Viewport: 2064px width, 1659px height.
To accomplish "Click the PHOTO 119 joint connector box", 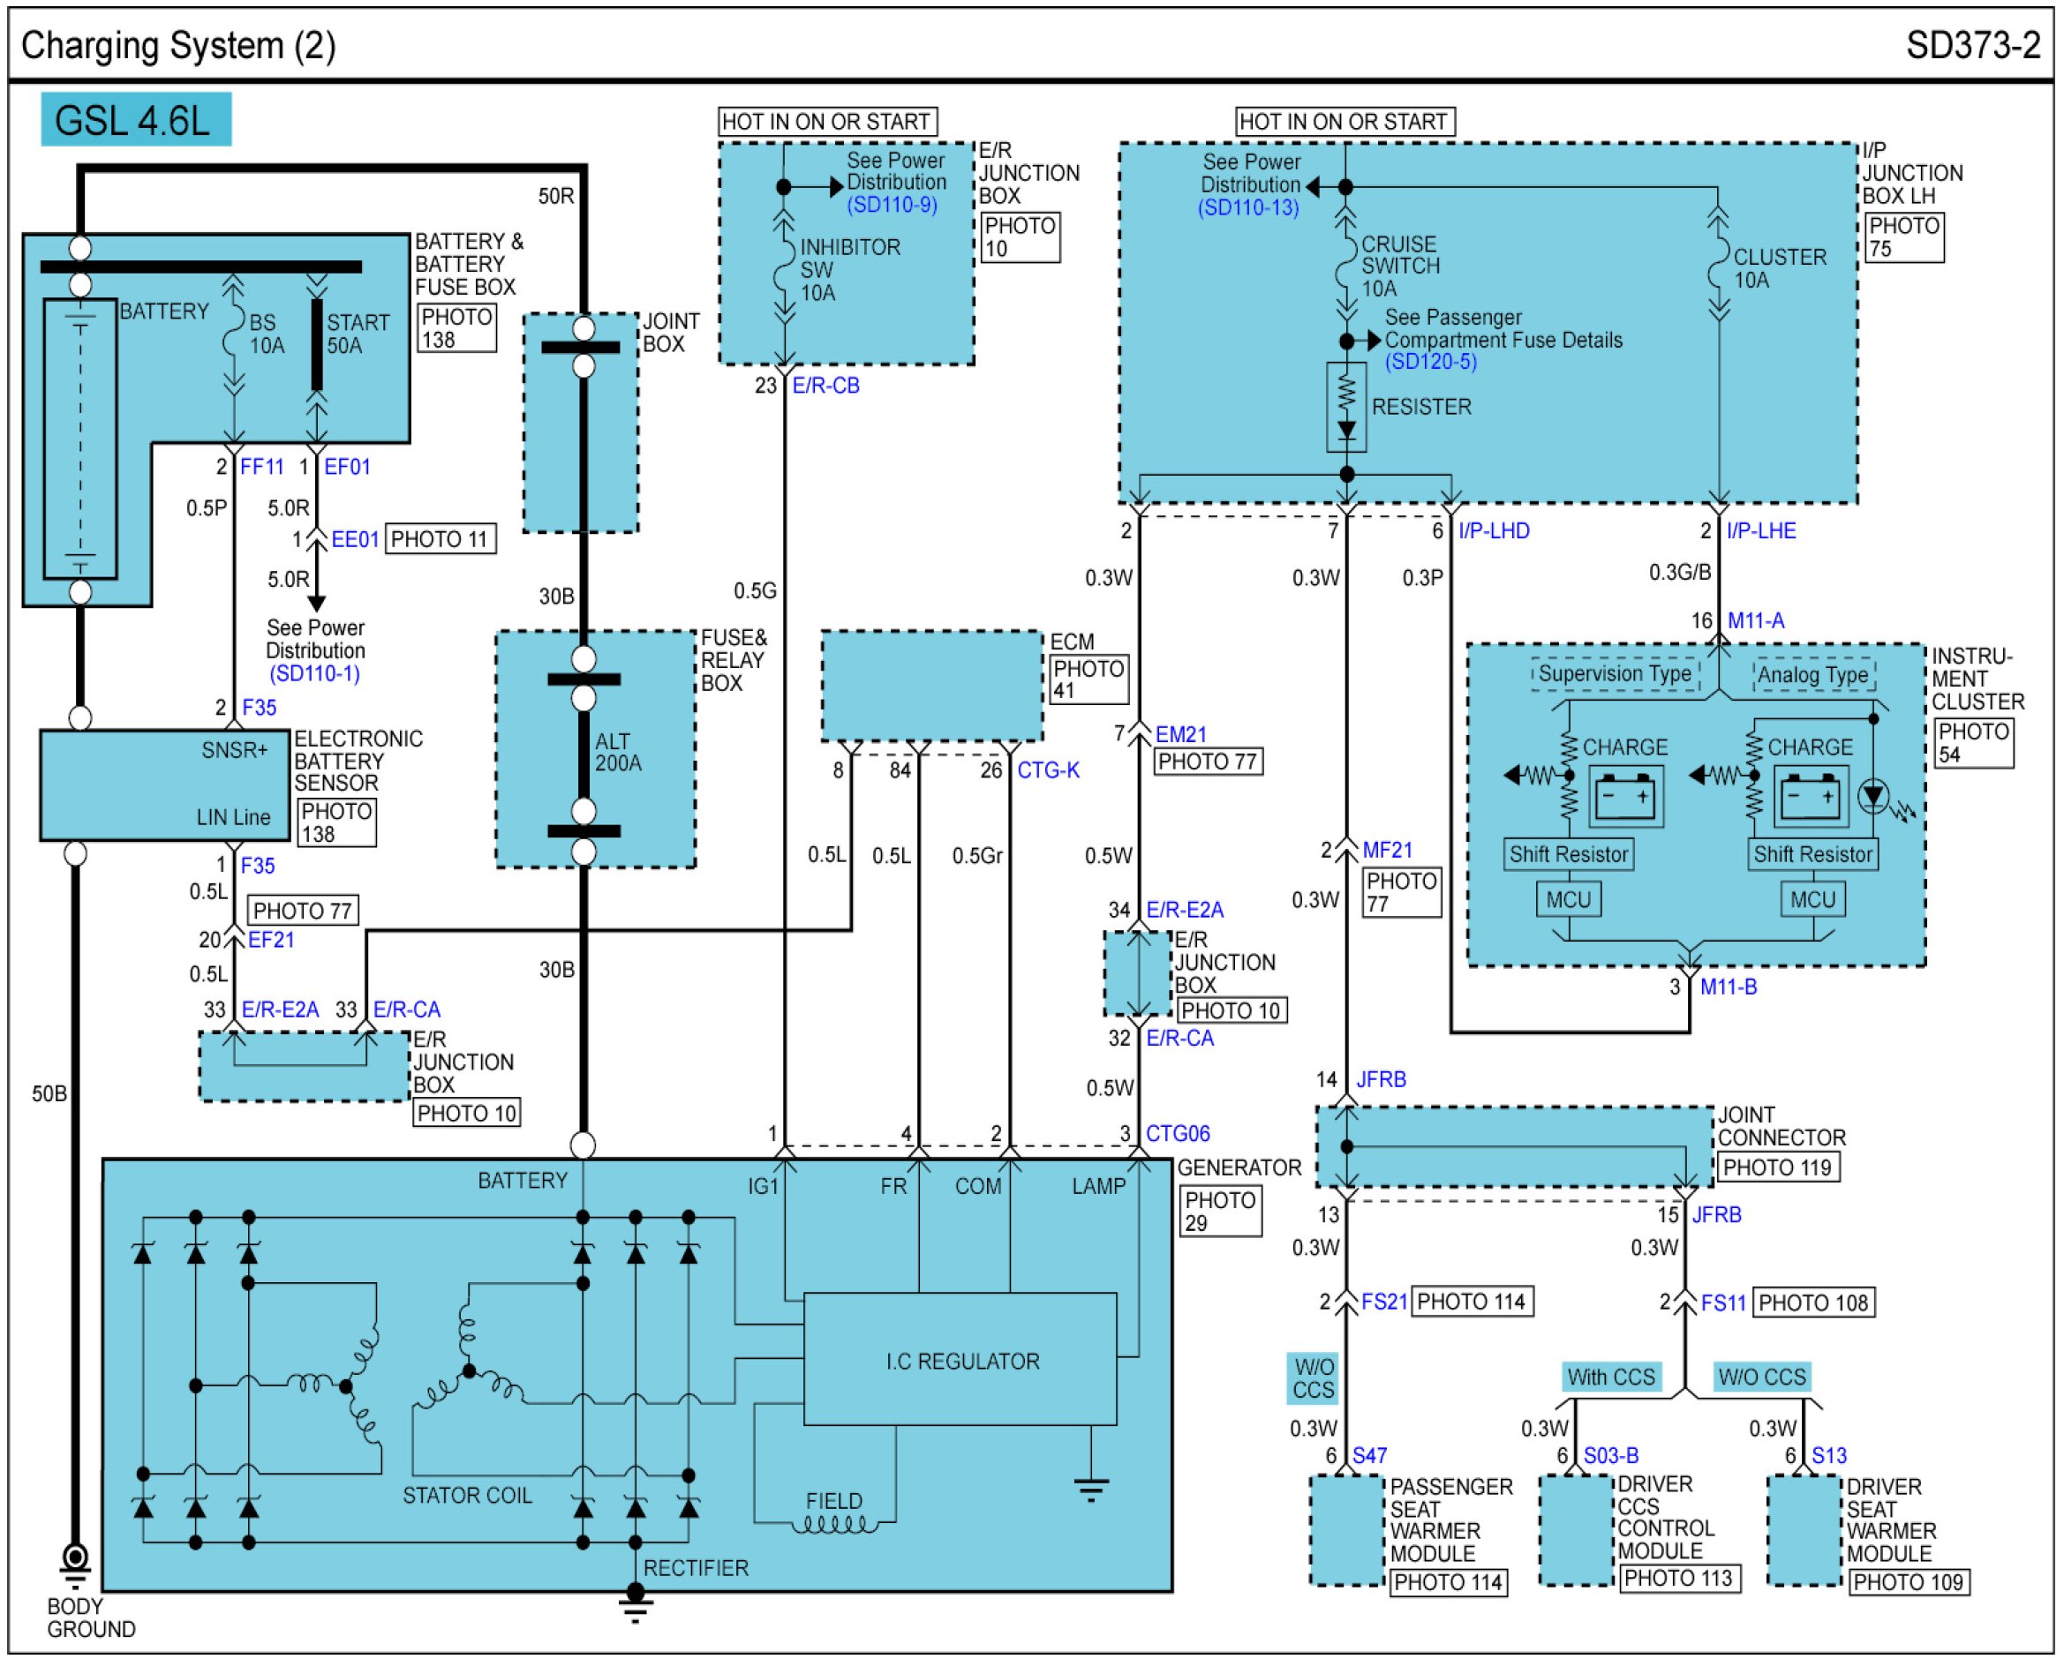I will (1778, 1167).
